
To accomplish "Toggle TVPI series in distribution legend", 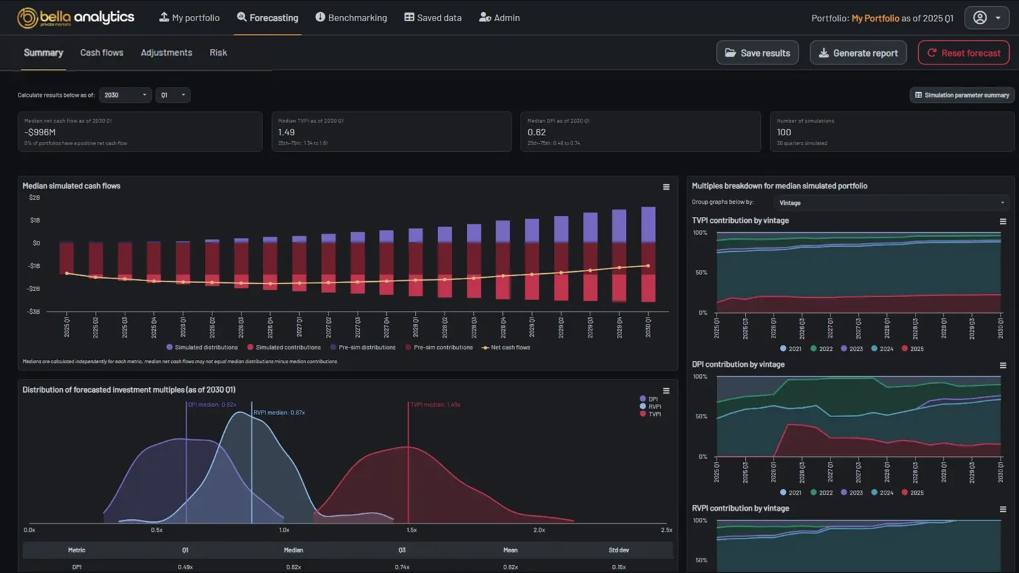I will tap(650, 414).
